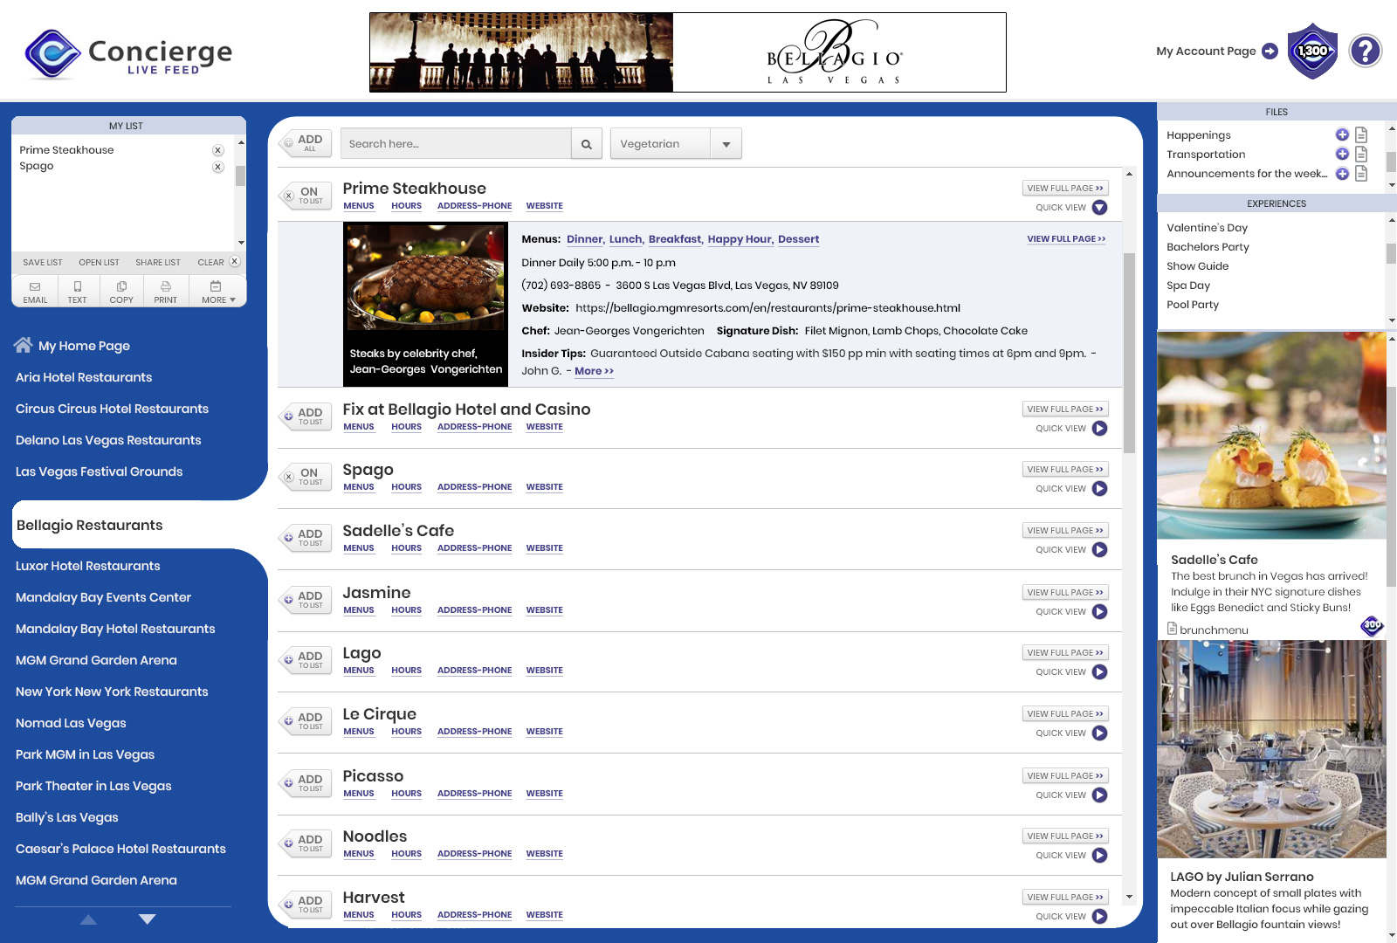Open Nomad Las Vegas category
The width and height of the screenshot is (1397, 943).
[71, 723]
